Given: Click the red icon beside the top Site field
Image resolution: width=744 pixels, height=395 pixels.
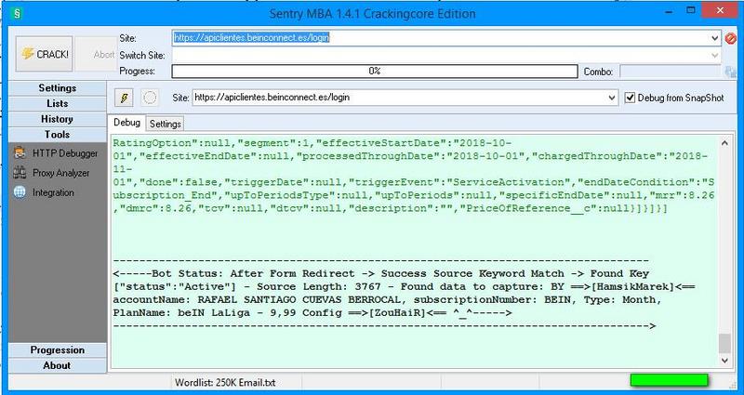Looking at the screenshot, I should click(730, 38).
